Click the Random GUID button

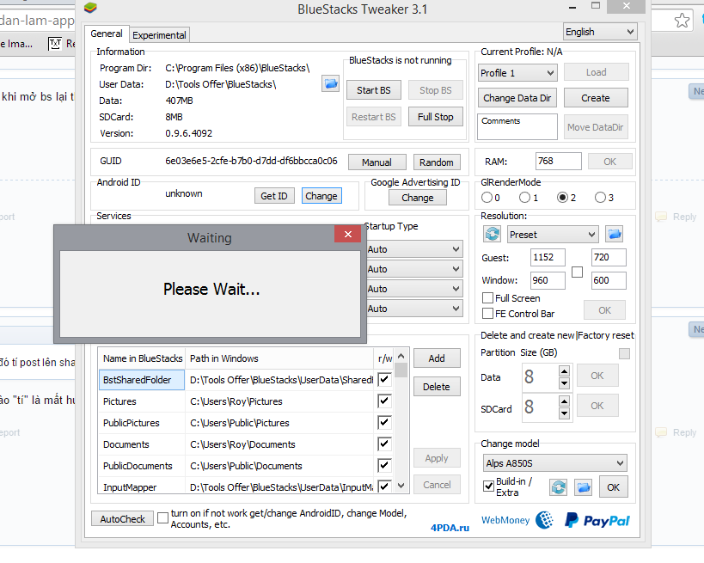click(x=437, y=162)
